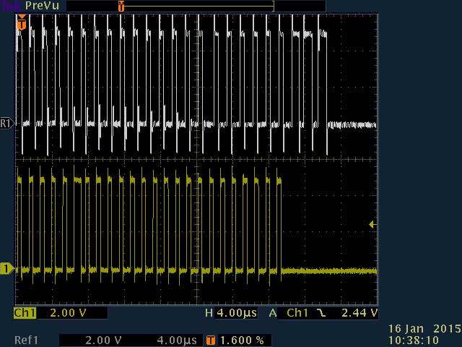Click the orange trigger position marker in the record bar
462x347 pixels.
coord(121,7)
